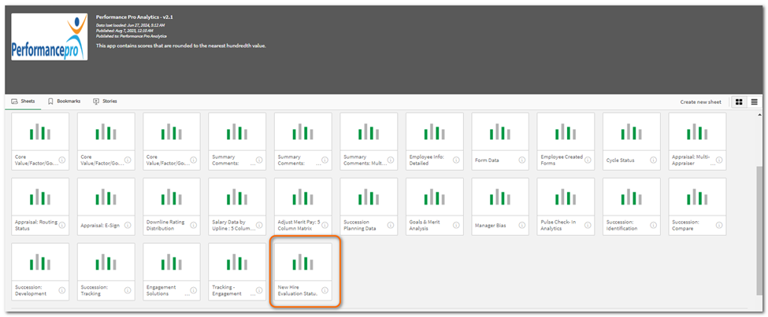
Task: Open the Sheets tab
Action: click(23, 101)
